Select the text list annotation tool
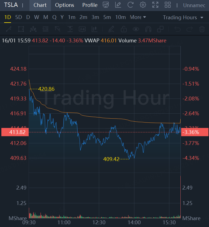This screenshot has width=209, height=227. point(45,29)
